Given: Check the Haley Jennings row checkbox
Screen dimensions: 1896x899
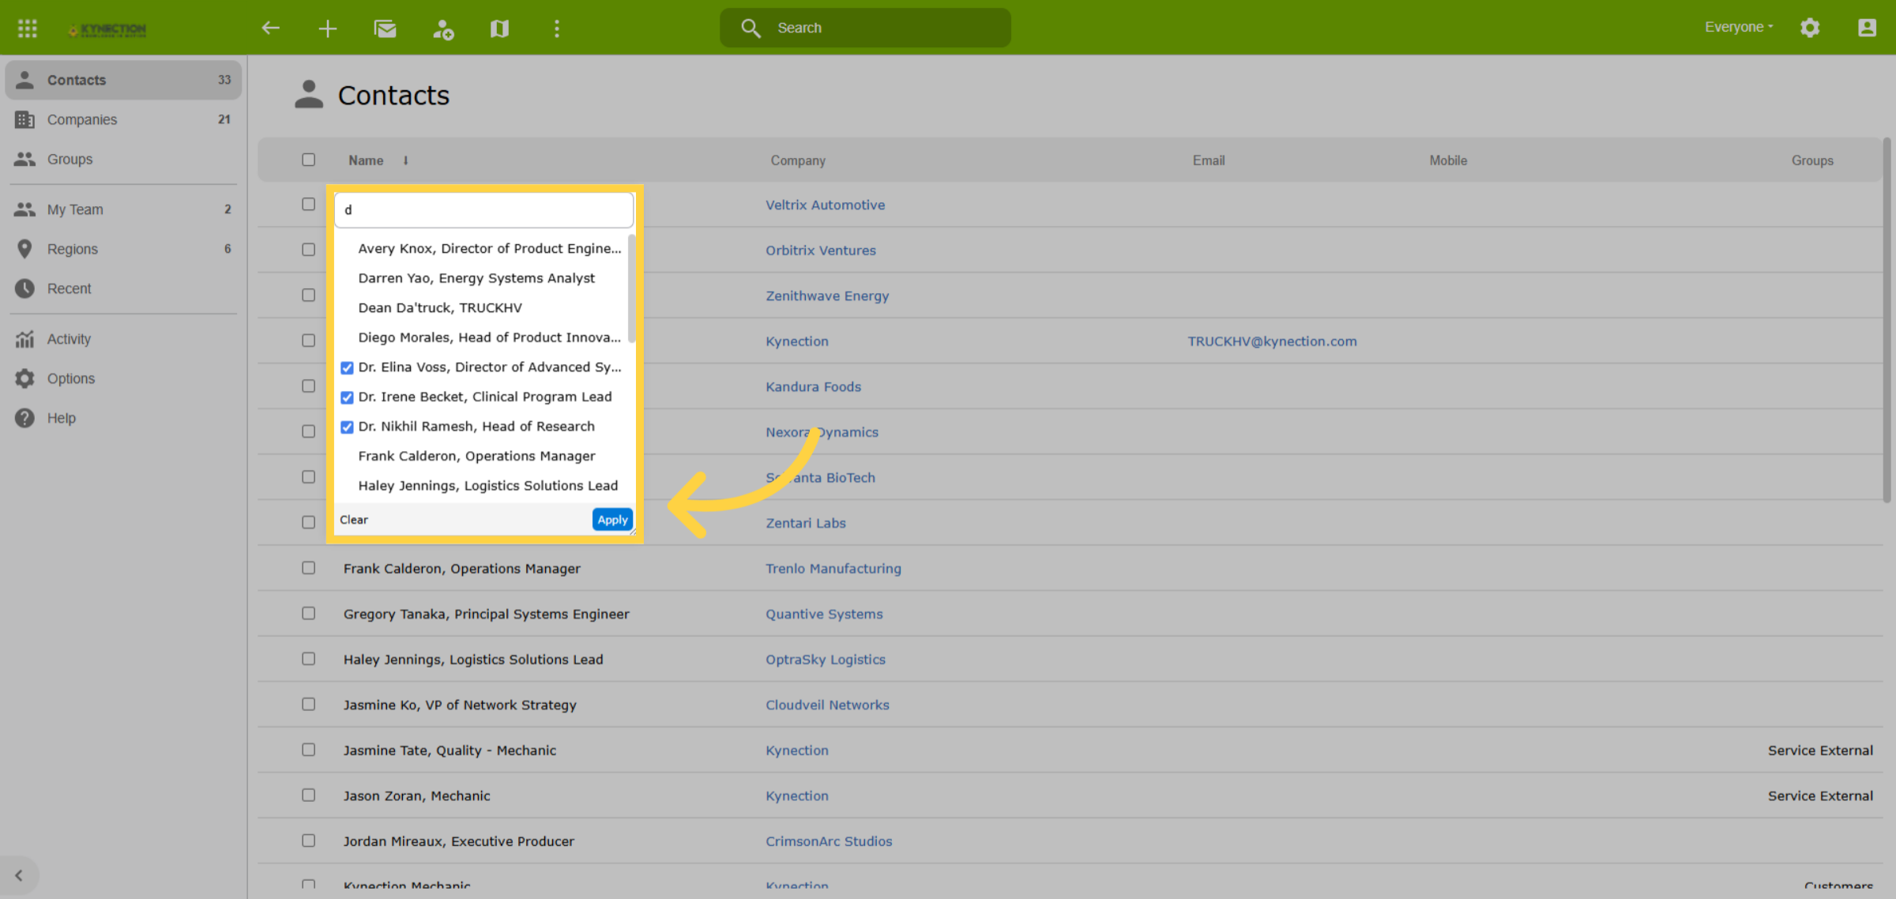Looking at the screenshot, I should click(x=308, y=659).
